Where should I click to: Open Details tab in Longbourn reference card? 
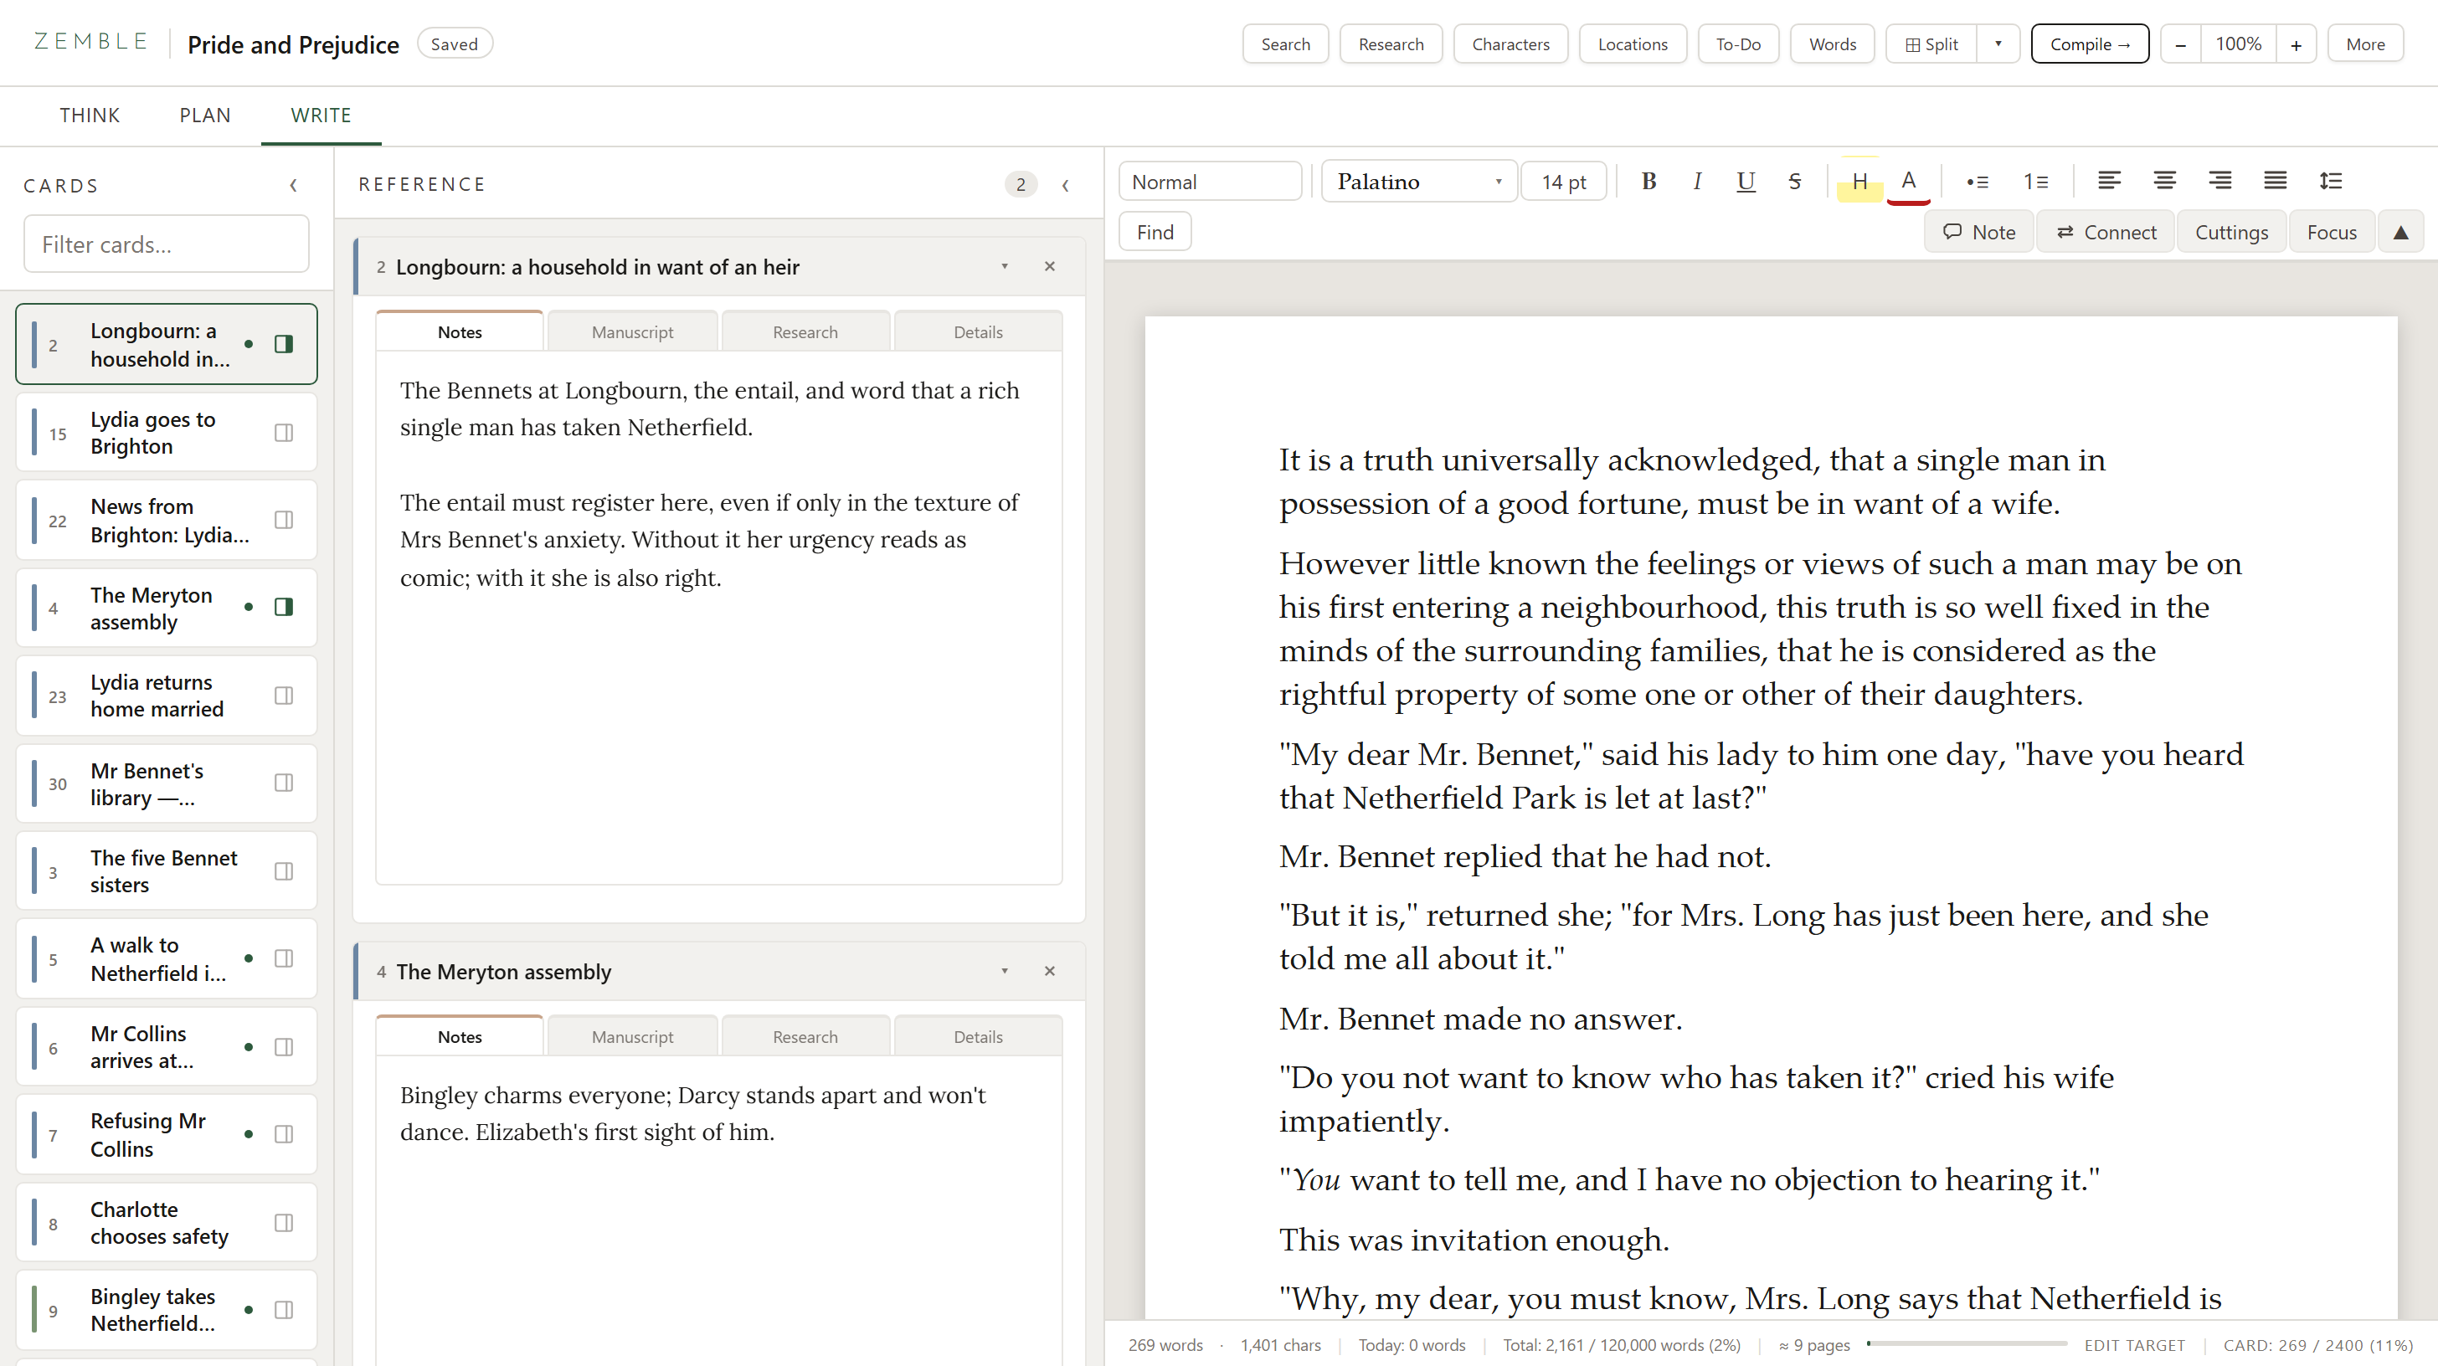click(x=978, y=332)
